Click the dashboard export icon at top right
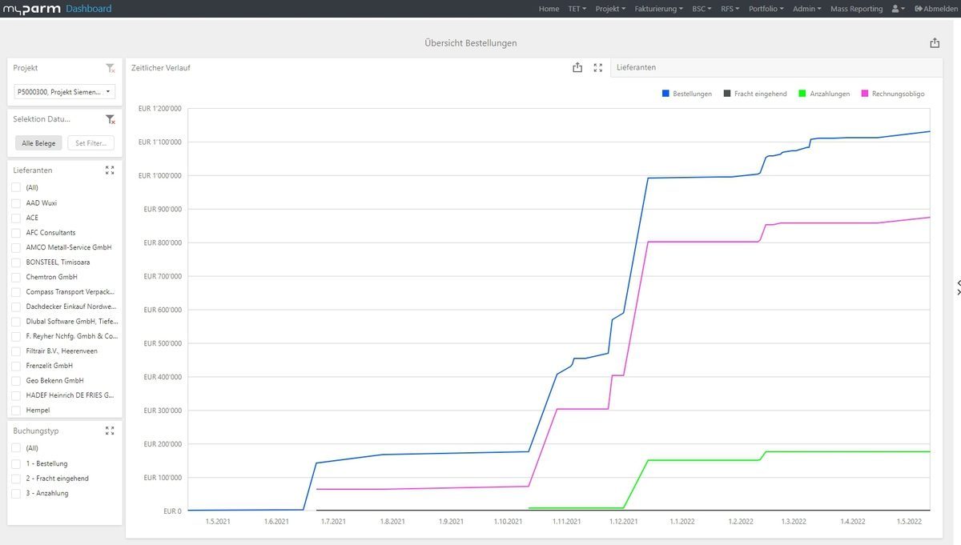This screenshot has height=545, width=961. point(935,43)
